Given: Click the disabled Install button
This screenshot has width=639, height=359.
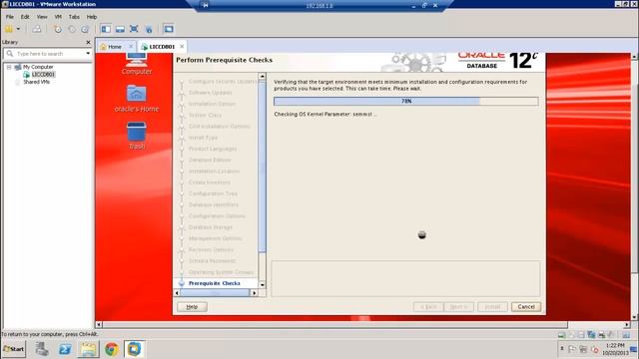Looking at the screenshot, I should (x=492, y=306).
